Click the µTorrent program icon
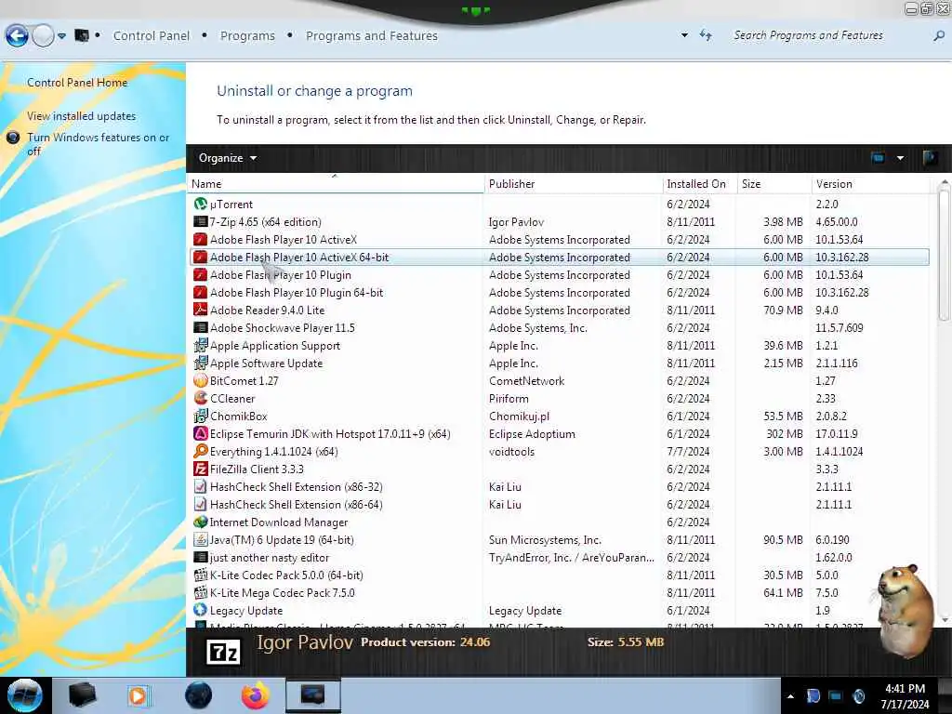The width and height of the screenshot is (952, 714). point(201,204)
